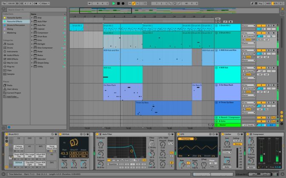Select the Three Op Bass clip
Viewport: 286px width, 178px height.
(x=163, y=108)
